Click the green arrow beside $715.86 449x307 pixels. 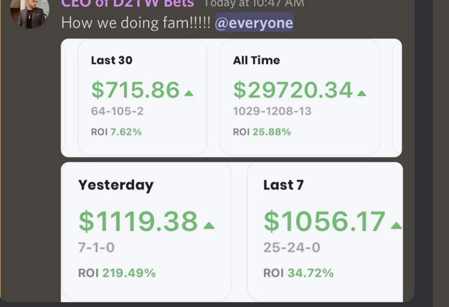(x=189, y=93)
